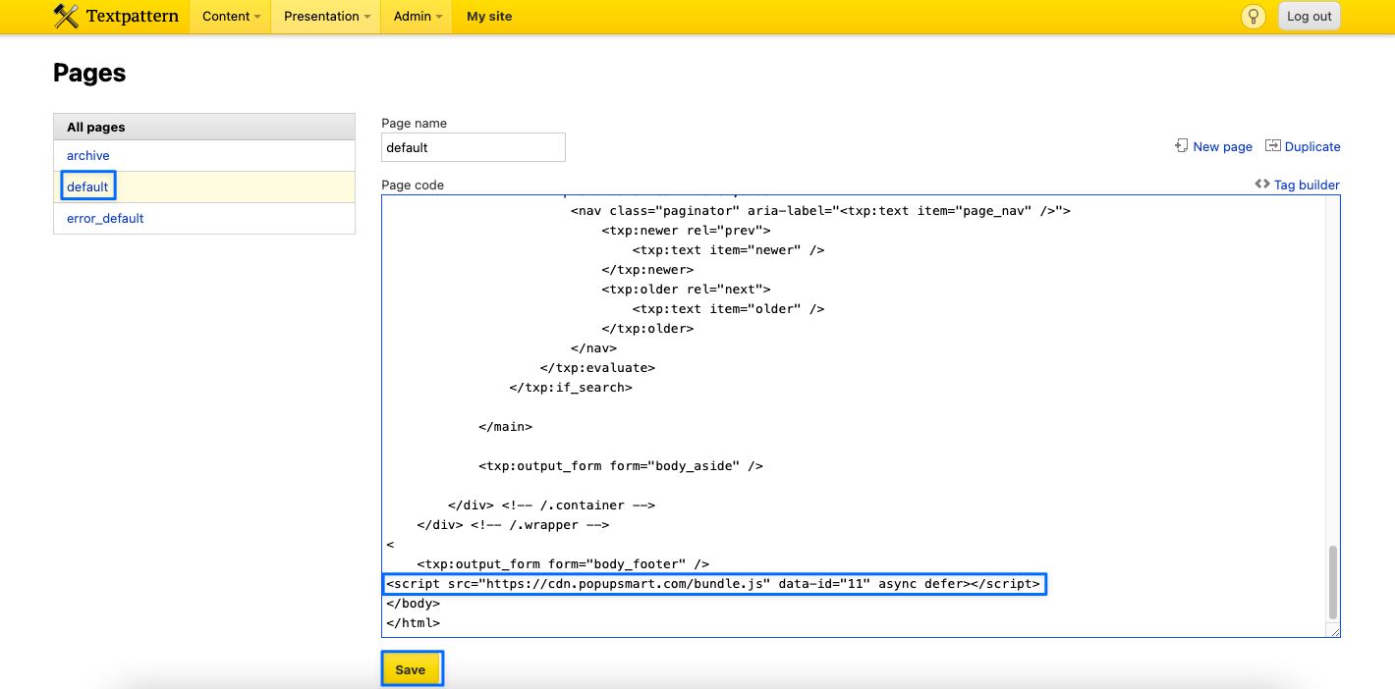Select the error_default page
Screen dimensions: 1395x689
(x=105, y=218)
